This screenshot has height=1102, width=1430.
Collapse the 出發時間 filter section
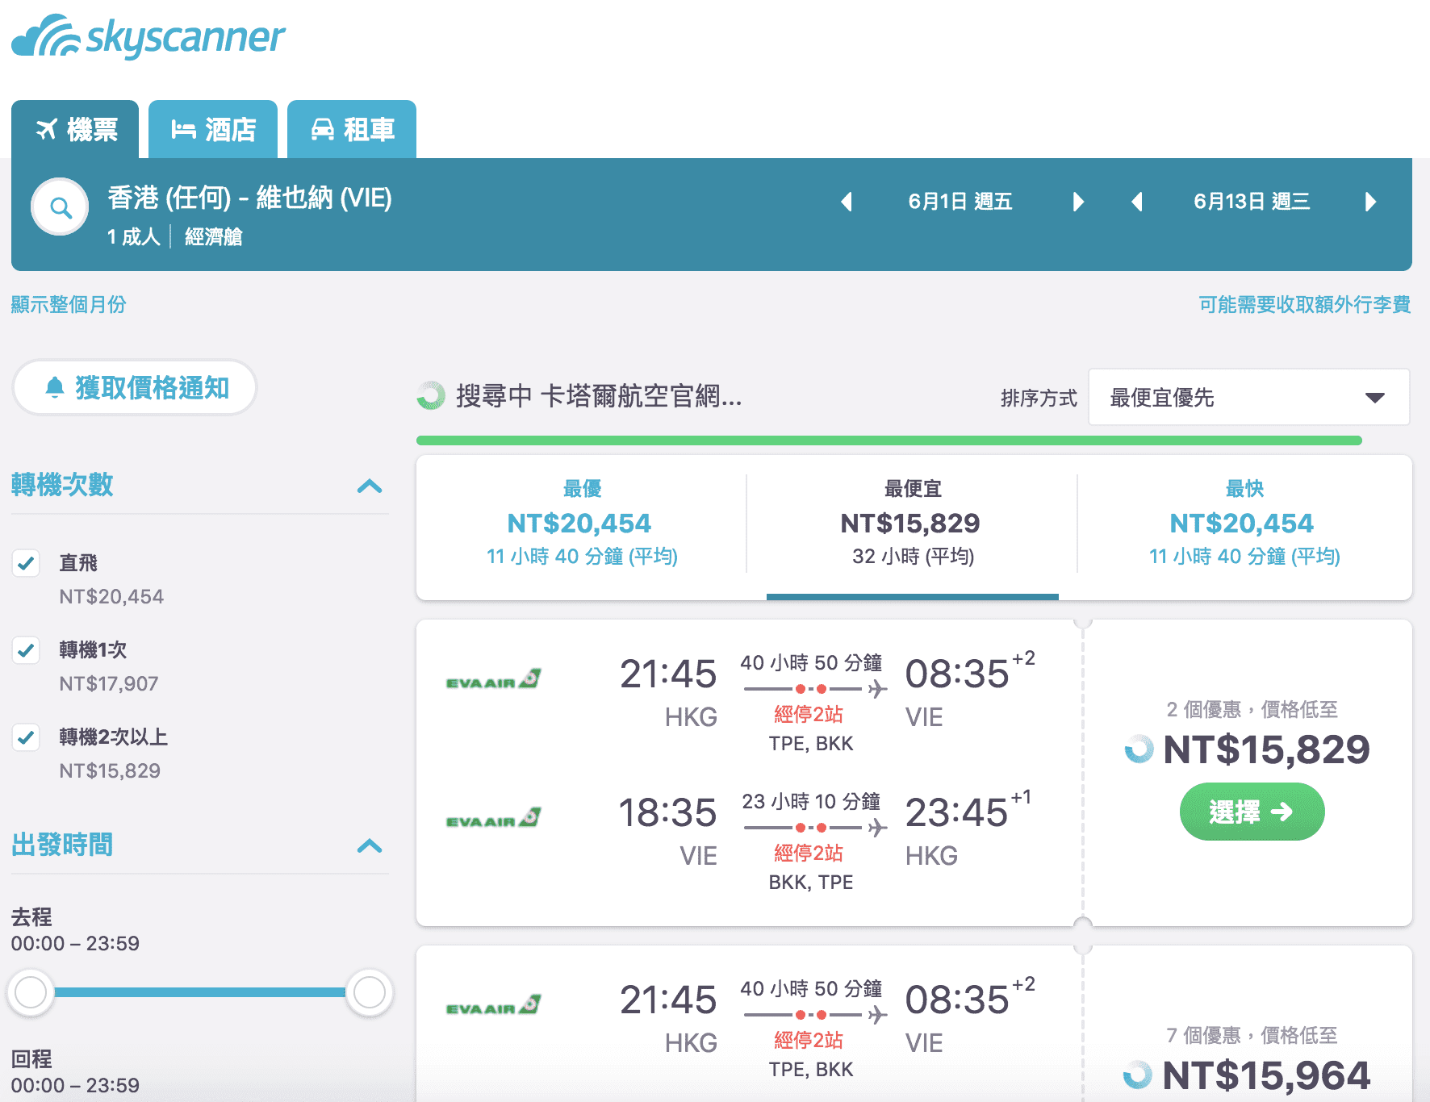coord(370,845)
